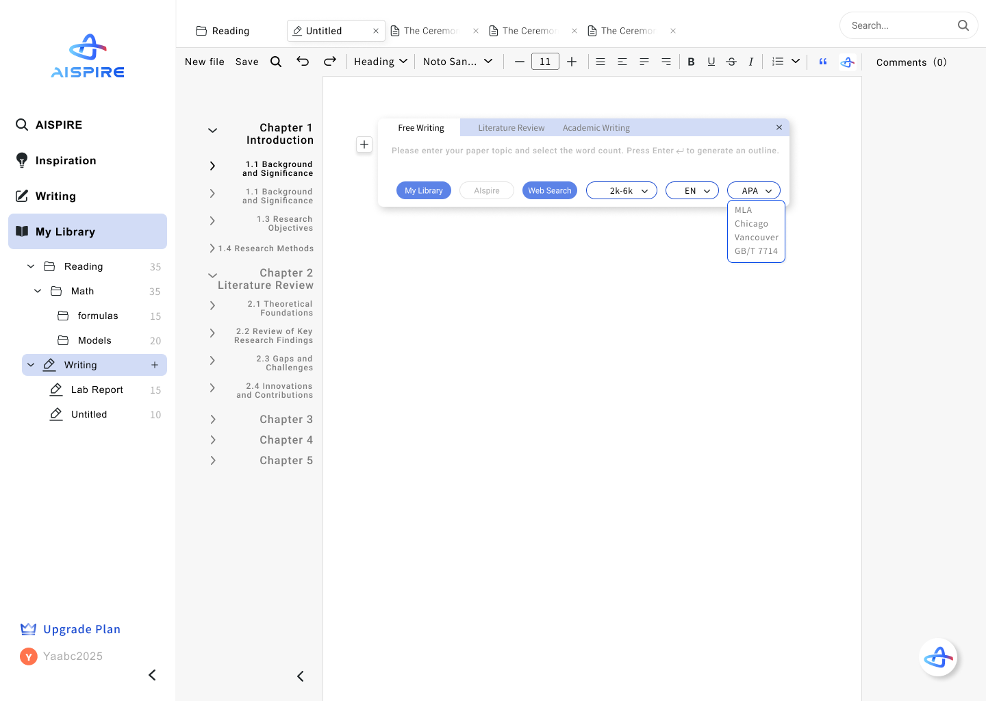The height and width of the screenshot is (701, 986).
Task: Open search within the document toolbar
Action: click(276, 62)
